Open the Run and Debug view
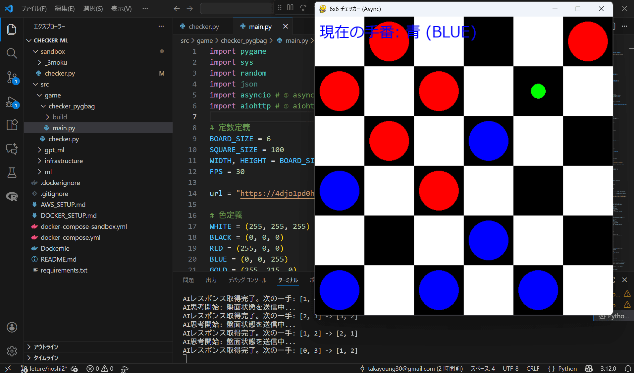Viewport: 634px width, 373px height. (12, 102)
